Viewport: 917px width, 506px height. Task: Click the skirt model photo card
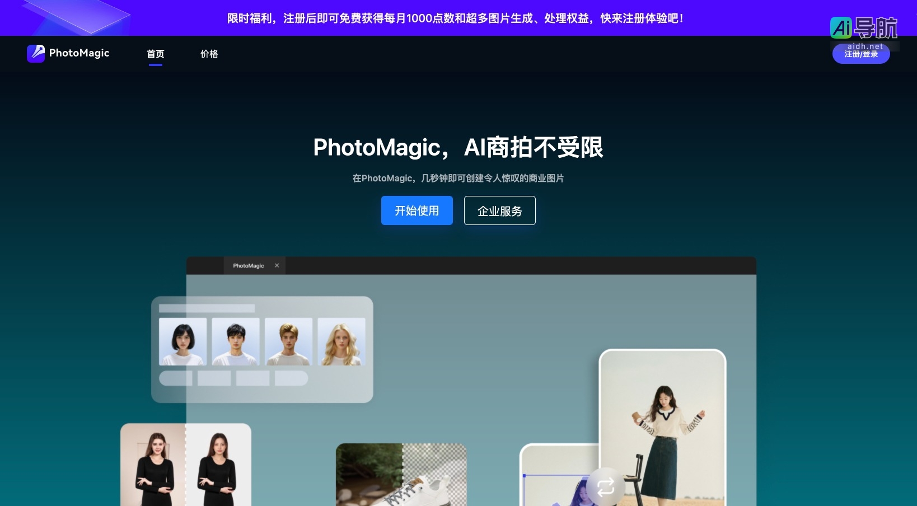663,425
